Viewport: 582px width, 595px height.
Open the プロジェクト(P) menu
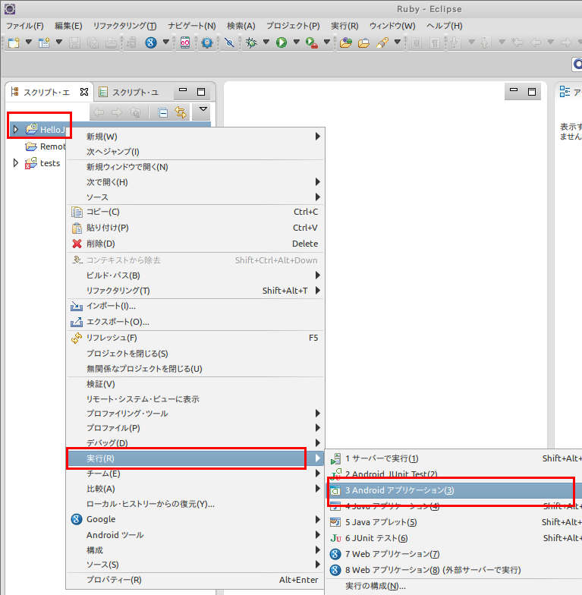click(293, 26)
